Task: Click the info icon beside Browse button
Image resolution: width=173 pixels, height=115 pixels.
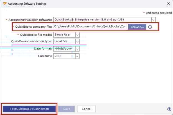Action: pos(150,27)
